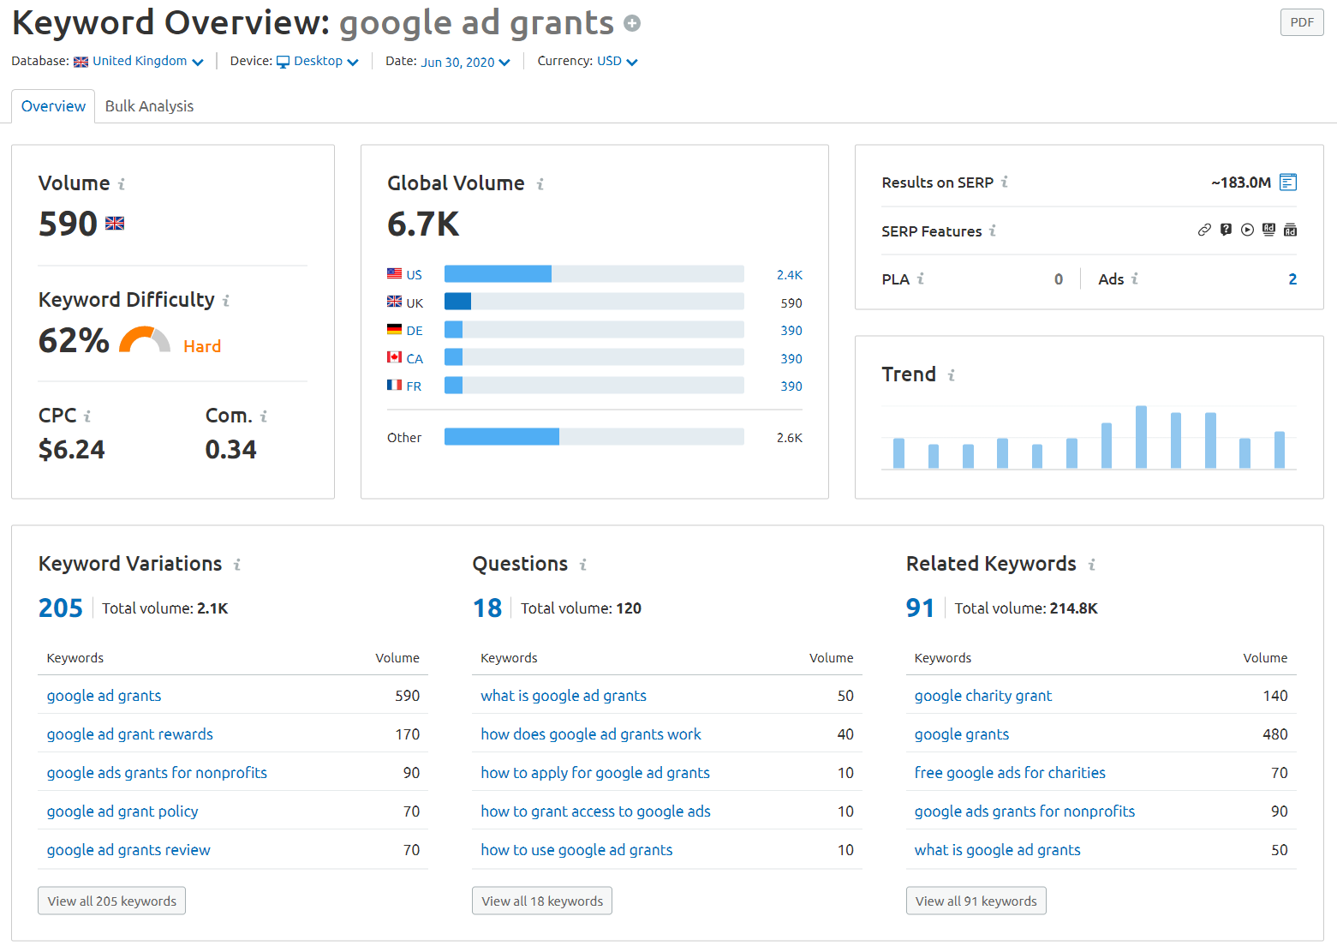The height and width of the screenshot is (952, 1337).
Task: Click the Keyword Difficulty gauge
Action: tap(144, 340)
